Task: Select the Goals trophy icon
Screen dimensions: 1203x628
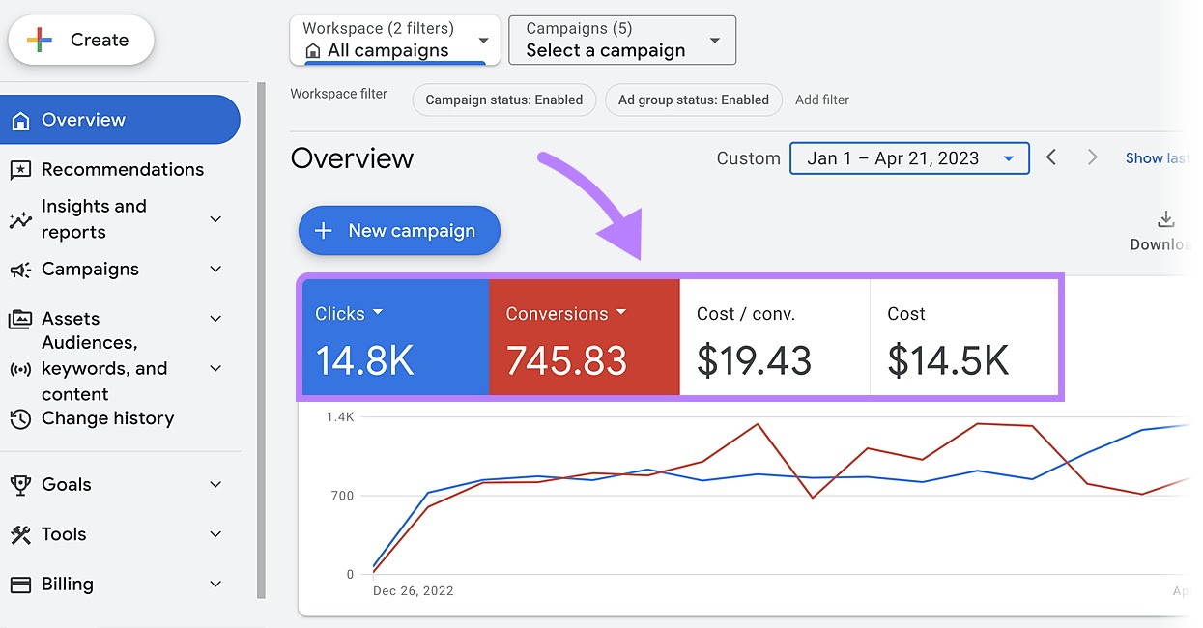Action: click(x=22, y=484)
